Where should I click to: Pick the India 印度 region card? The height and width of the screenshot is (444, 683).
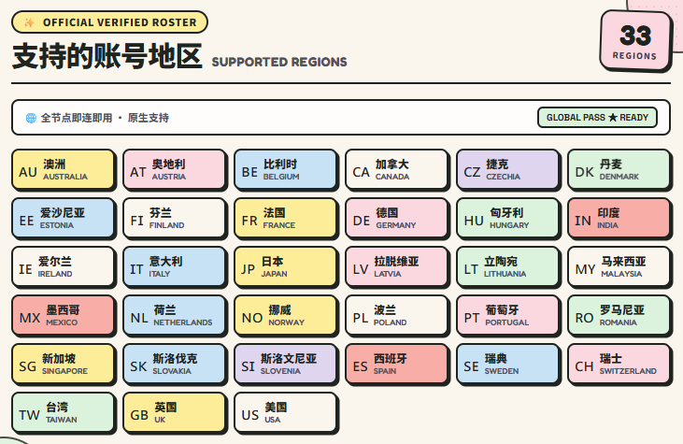click(x=619, y=218)
